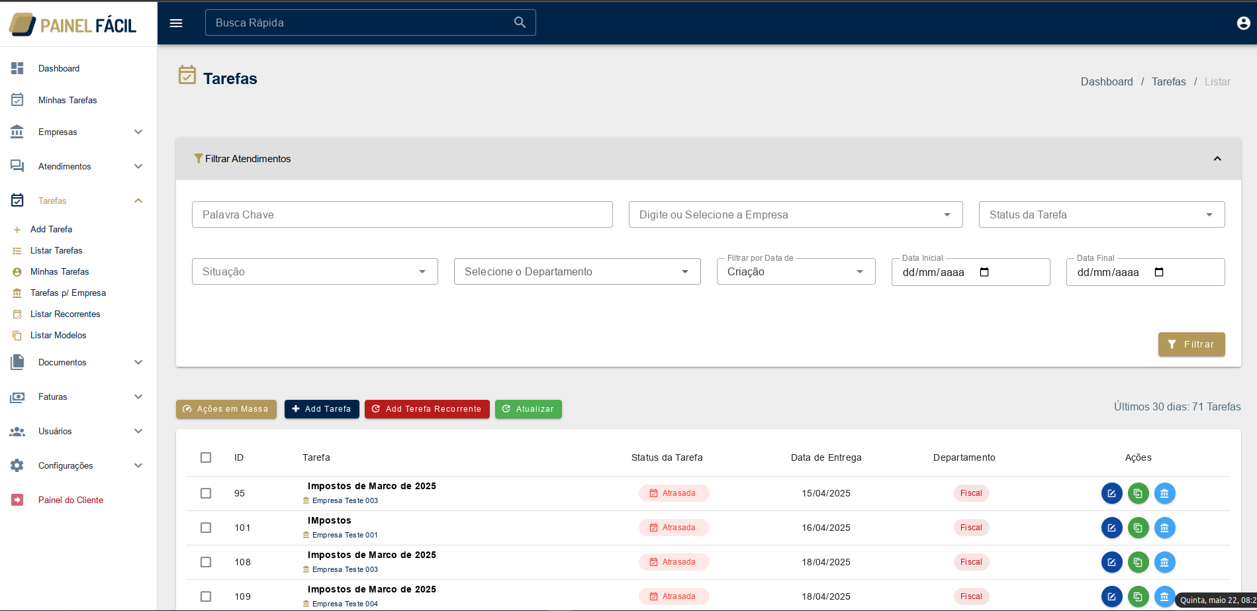The image size is (1257, 611).
Task: Click the Documentos sidebar icon
Action: pos(17,362)
